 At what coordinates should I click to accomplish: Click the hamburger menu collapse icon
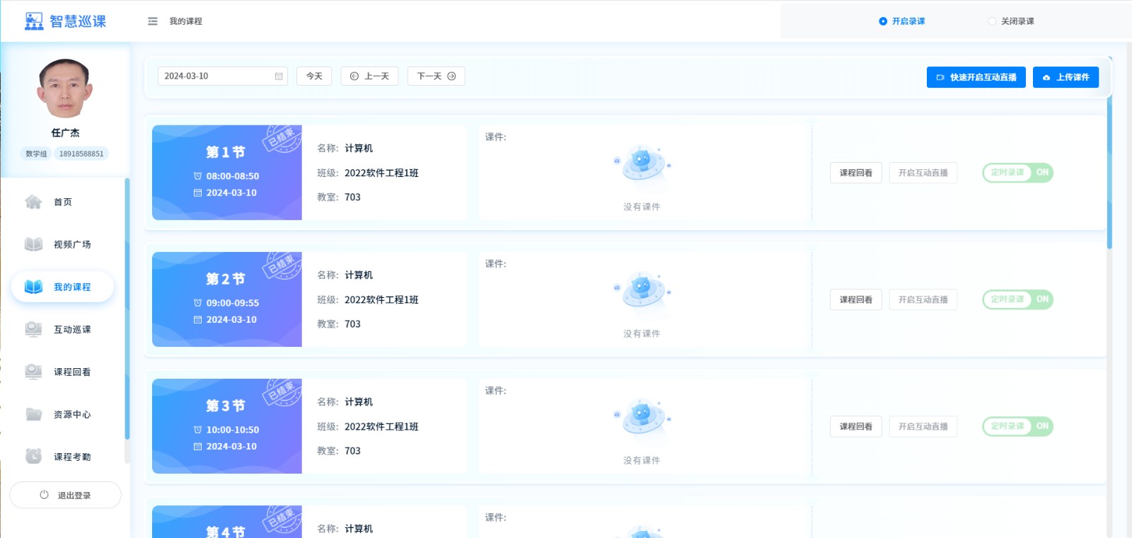click(x=152, y=21)
